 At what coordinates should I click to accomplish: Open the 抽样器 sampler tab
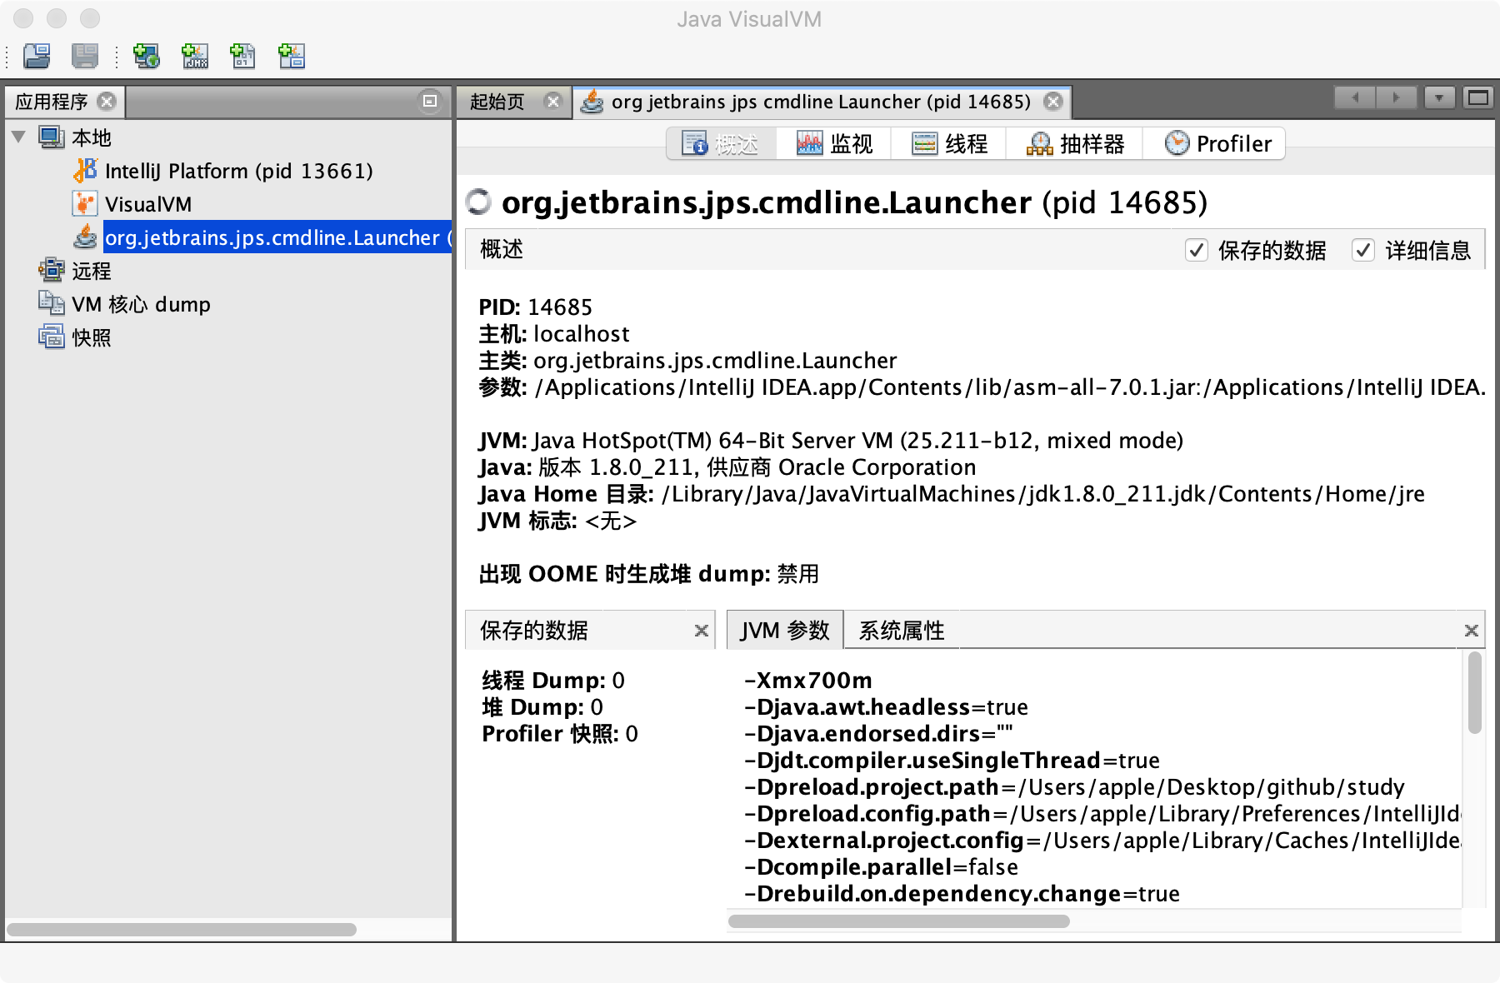coord(1074,143)
